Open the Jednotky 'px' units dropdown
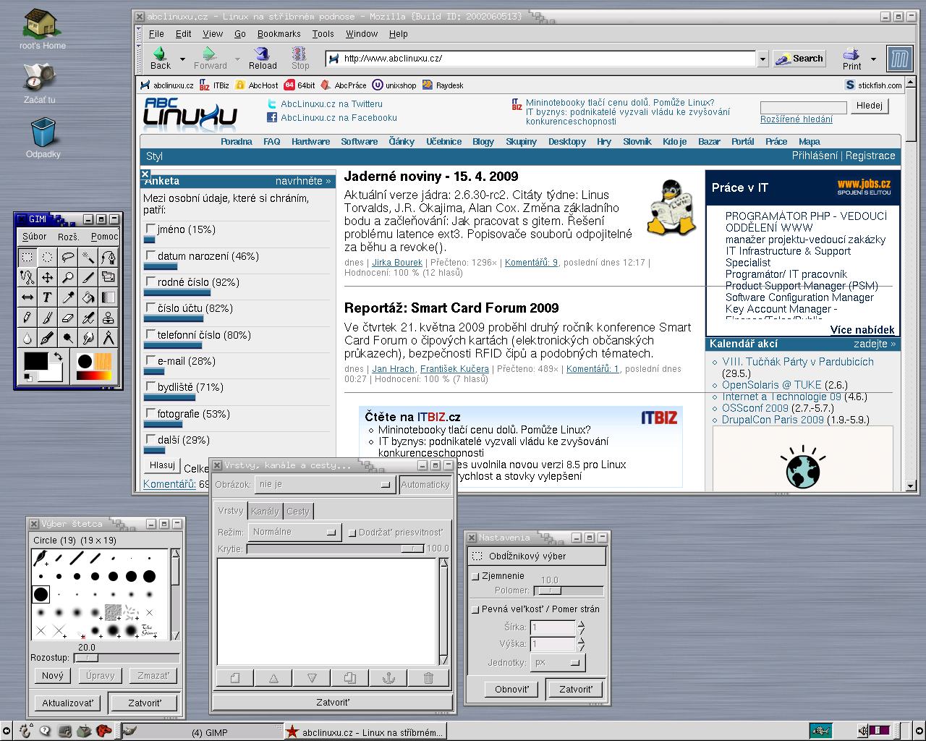926x741 pixels. pyautogui.click(x=558, y=662)
